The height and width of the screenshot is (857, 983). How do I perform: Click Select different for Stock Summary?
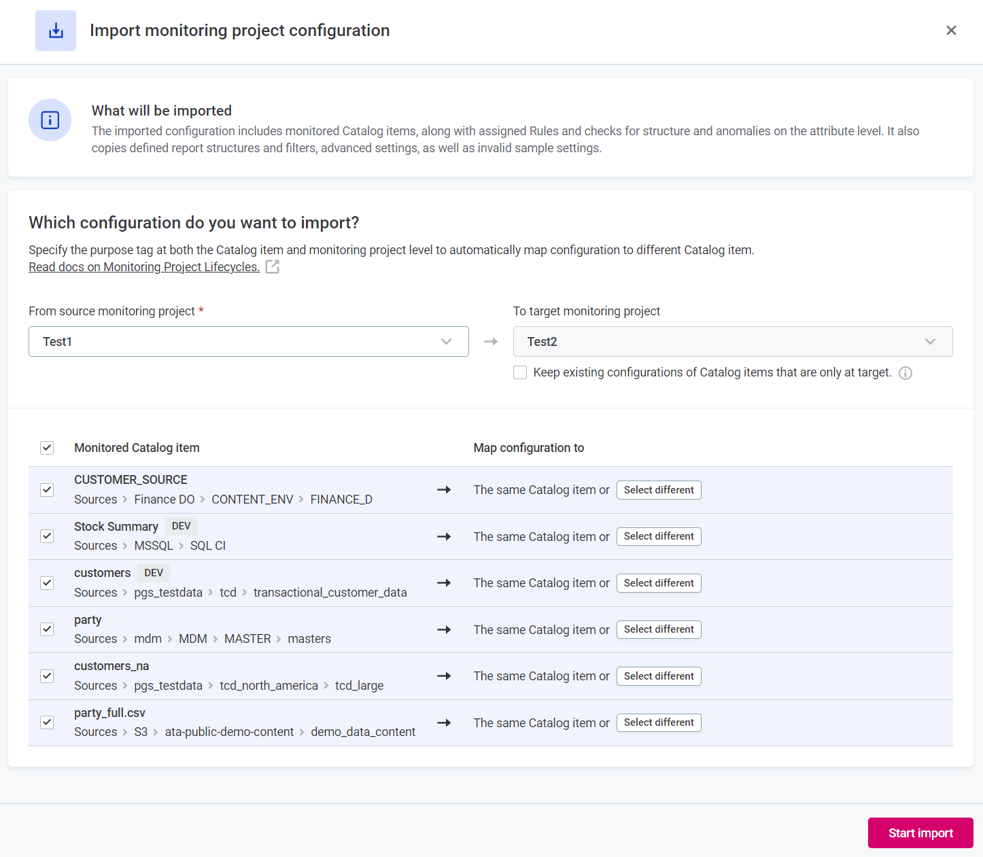coord(658,537)
